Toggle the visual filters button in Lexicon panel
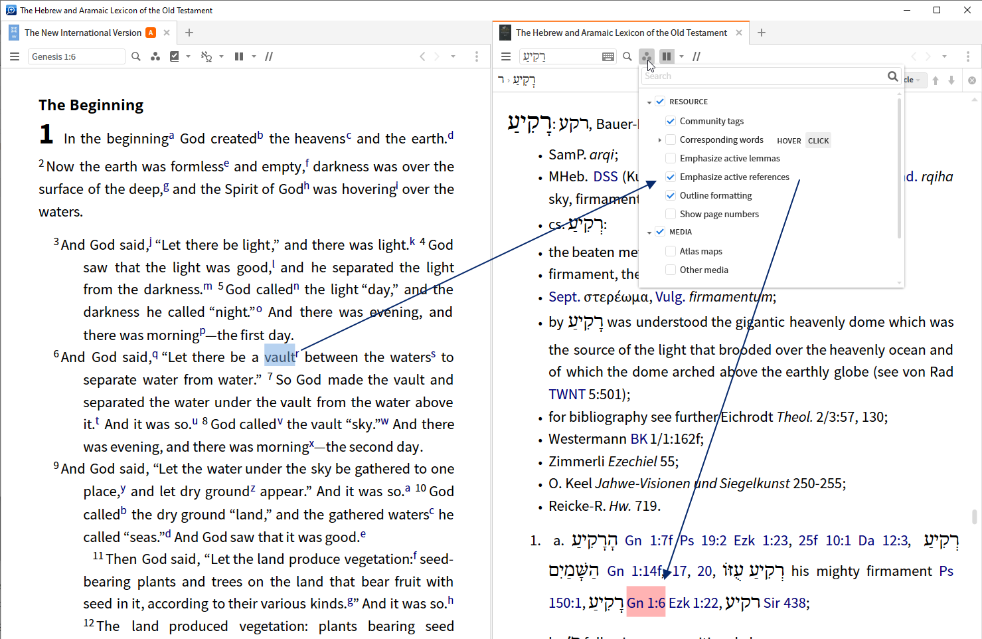Viewport: 982px width, 639px height. 647,56
